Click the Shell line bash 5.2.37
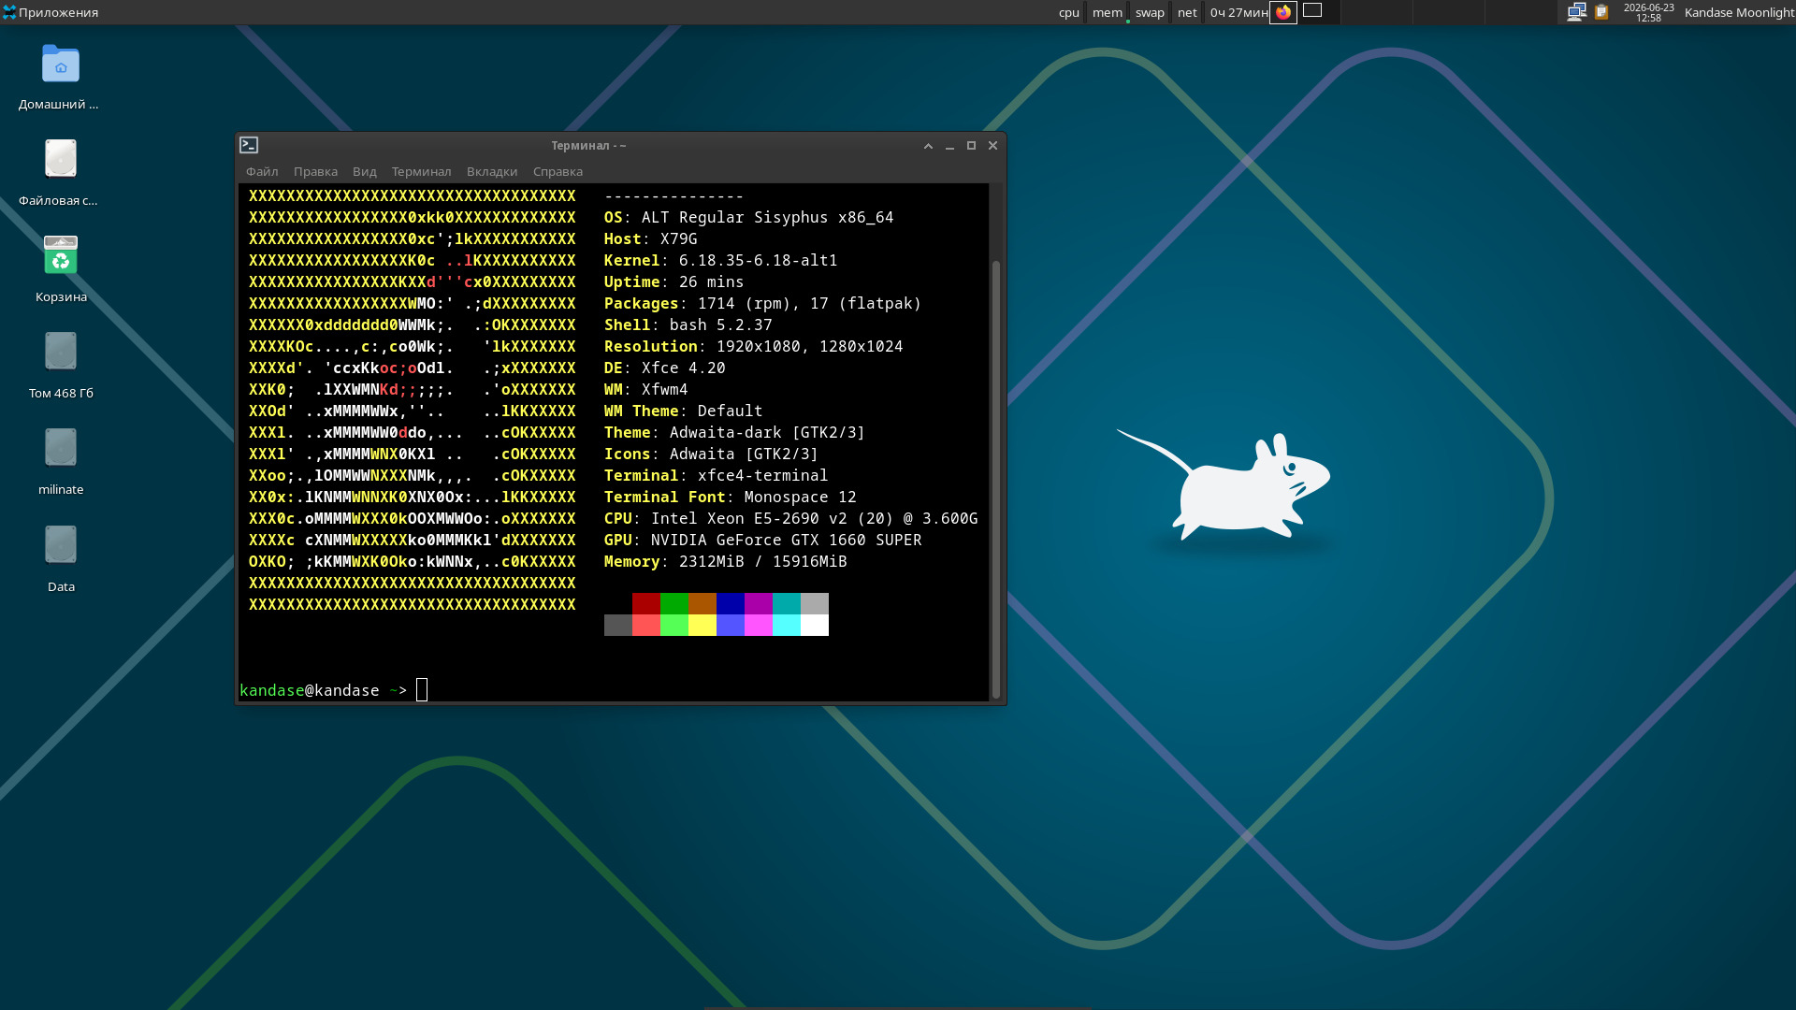The image size is (1796, 1010). (x=688, y=325)
